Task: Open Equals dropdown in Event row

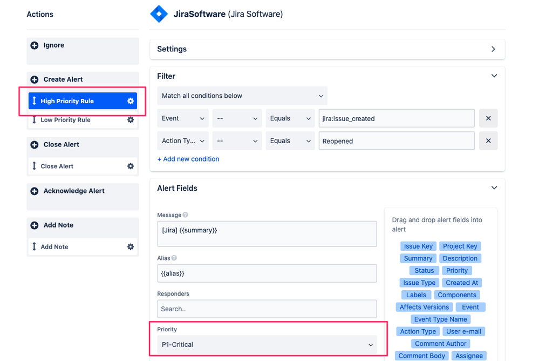Action: coord(290,118)
